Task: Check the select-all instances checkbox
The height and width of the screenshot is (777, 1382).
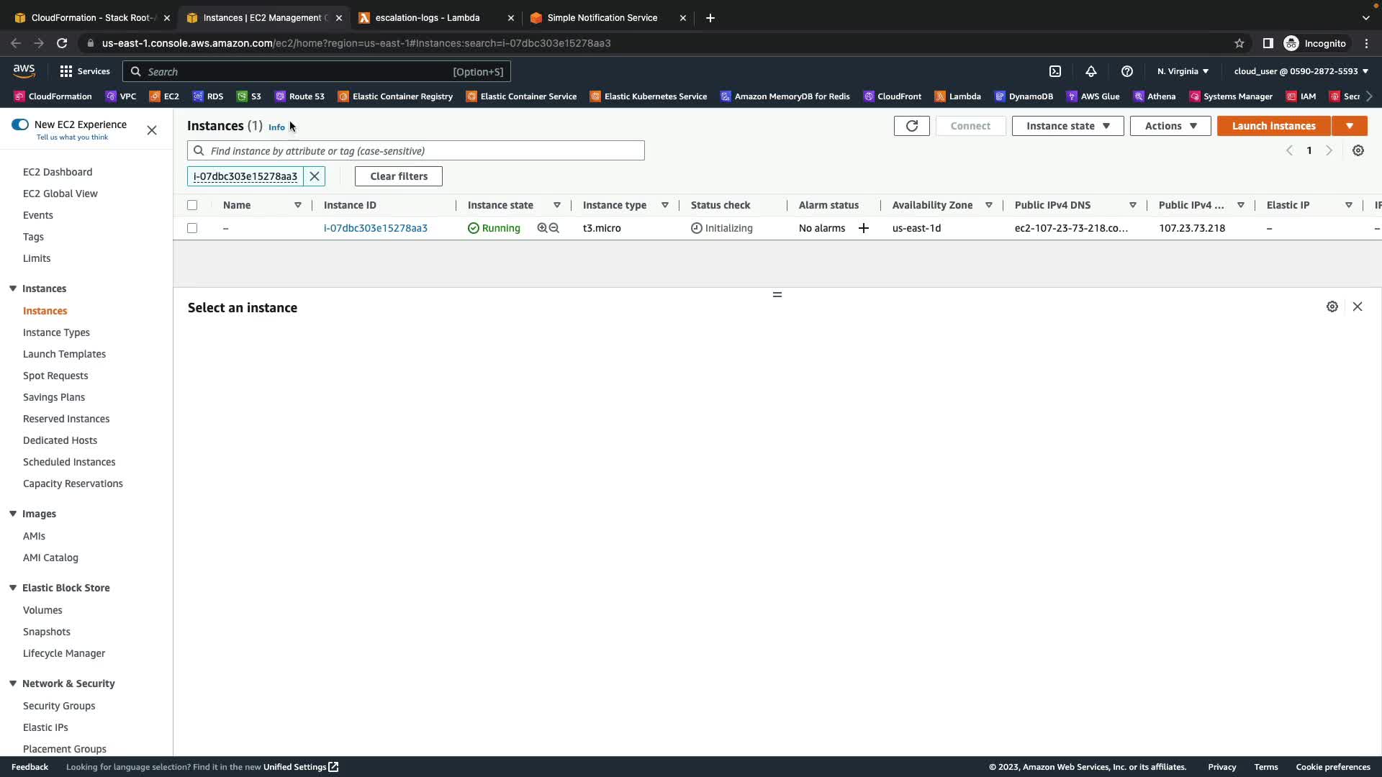Action: [x=192, y=205]
